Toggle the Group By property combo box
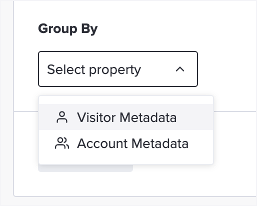This screenshot has width=257, height=206. (118, 69)
